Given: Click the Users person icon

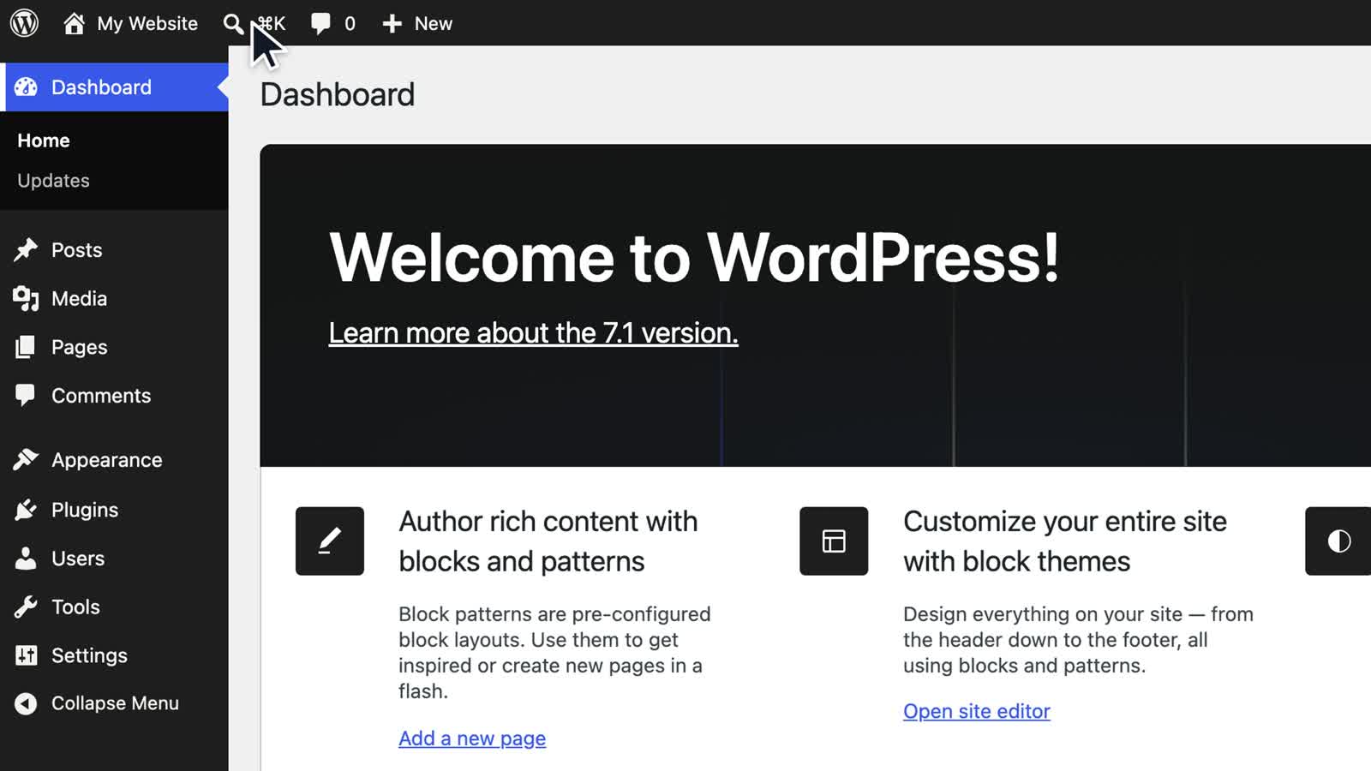Looking at the screenshot, I should coord(26,558).
